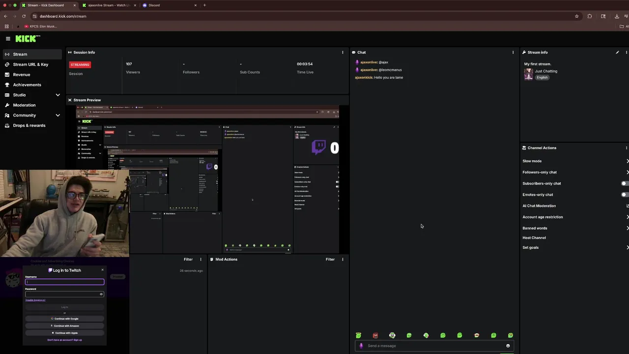Open Revenue page in sidebar
Image resolution: width=629 pixels, height=354 pixels.
pos(32,75)
